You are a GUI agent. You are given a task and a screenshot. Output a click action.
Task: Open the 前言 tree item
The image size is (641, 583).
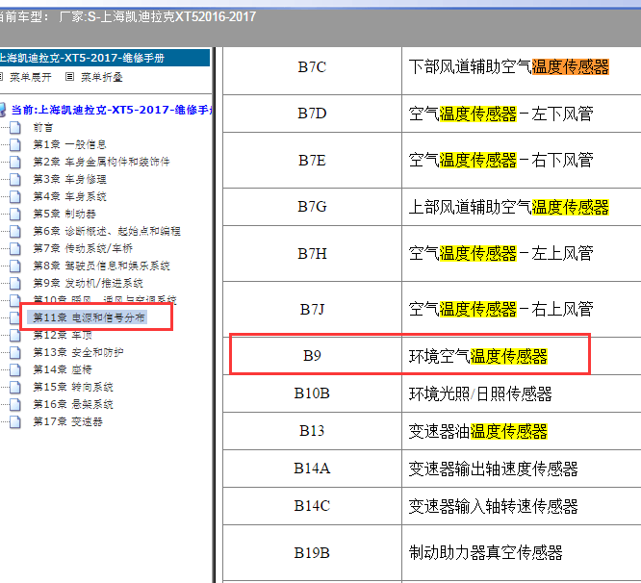(43, 127)
